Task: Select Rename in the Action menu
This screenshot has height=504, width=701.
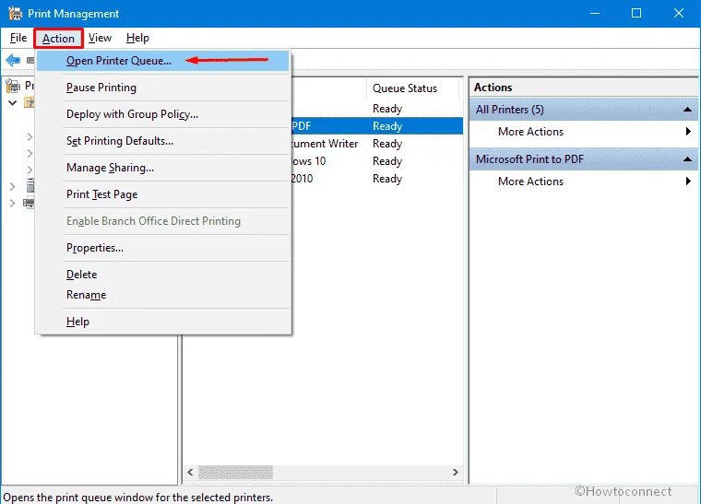Action: [163, 295]
